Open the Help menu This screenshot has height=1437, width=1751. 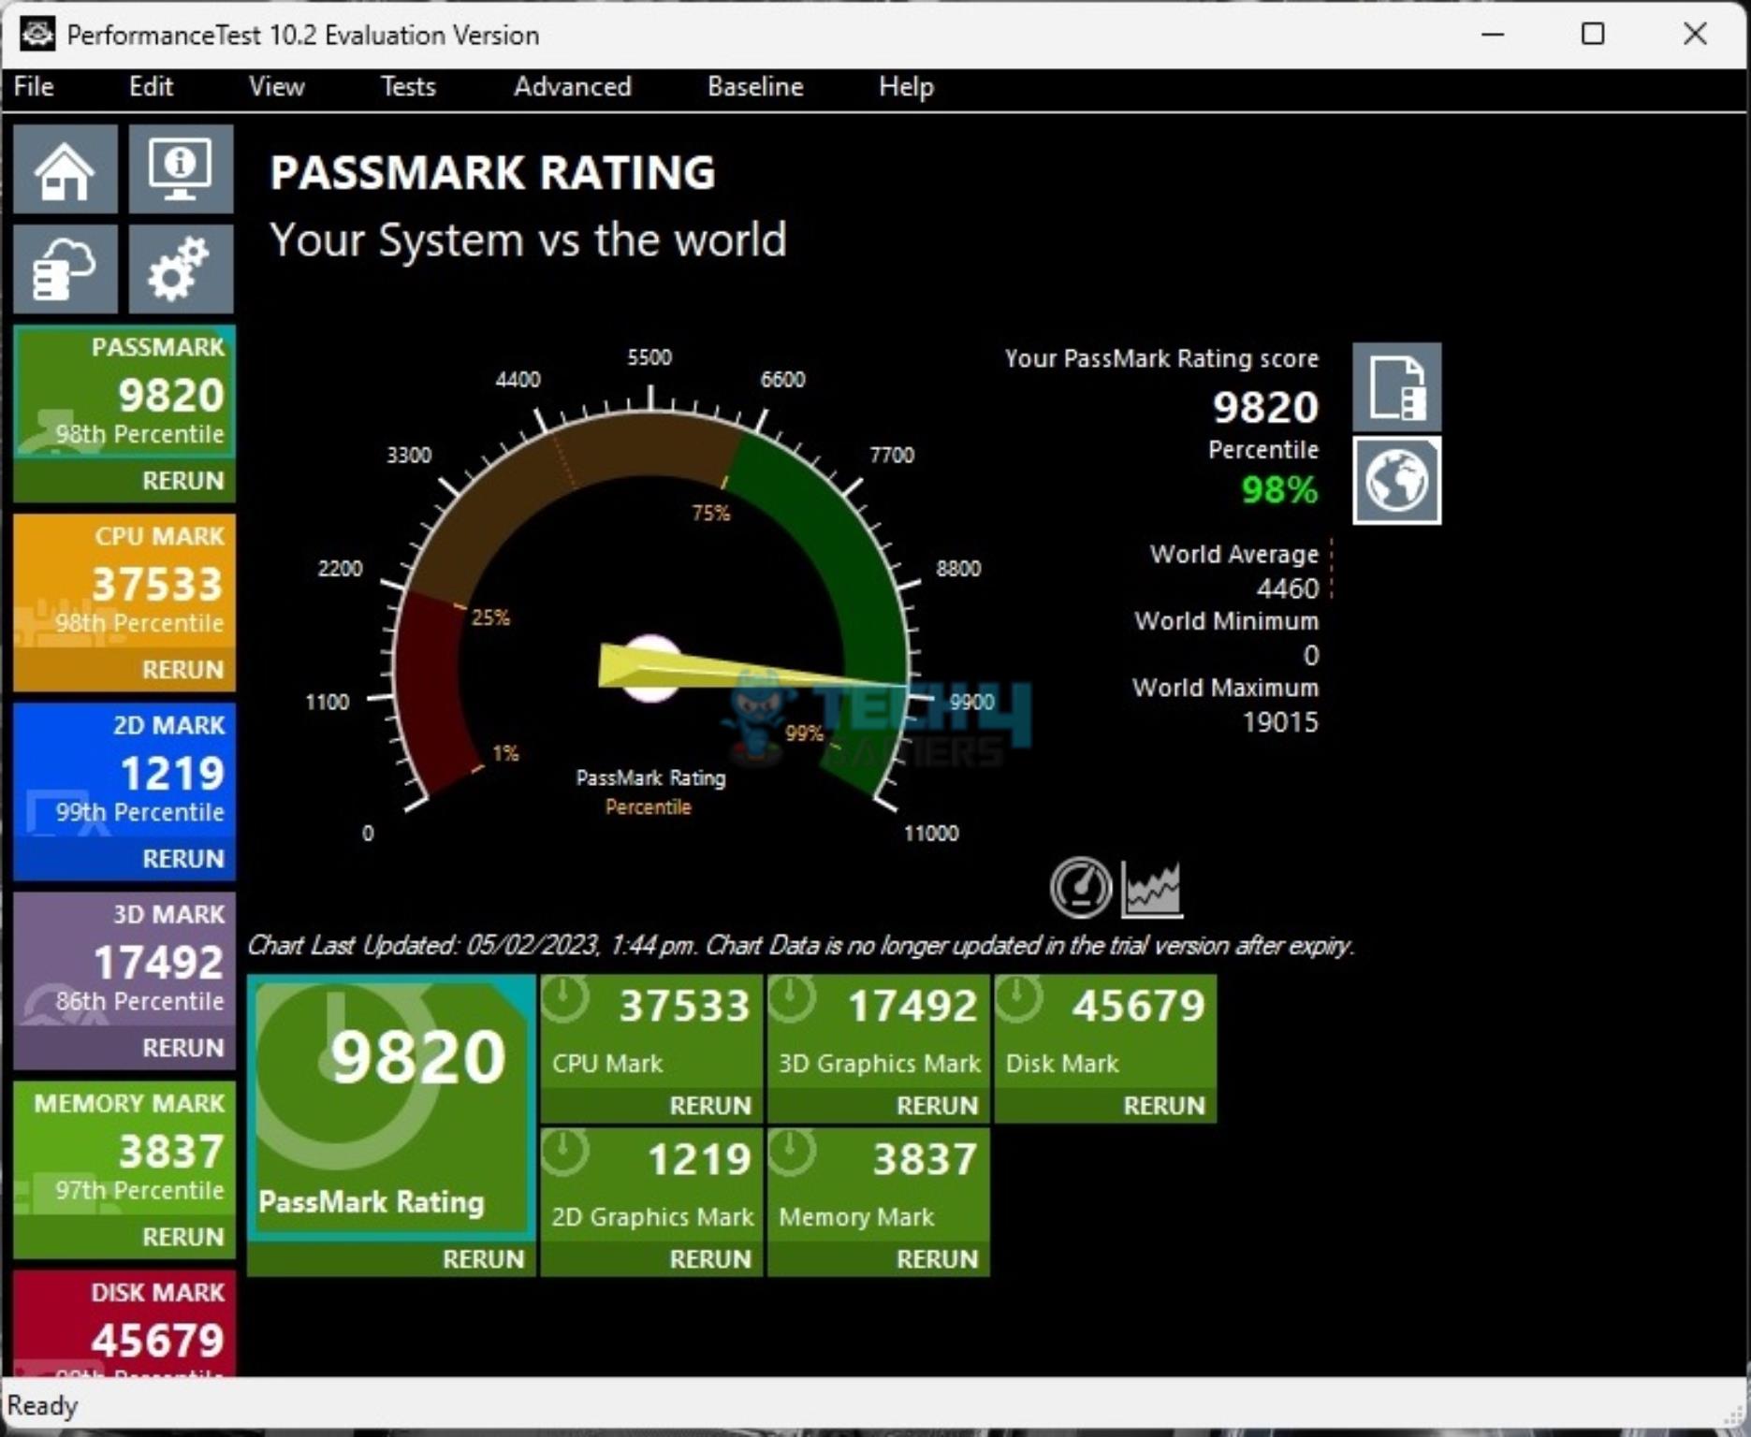click(906, 87)
